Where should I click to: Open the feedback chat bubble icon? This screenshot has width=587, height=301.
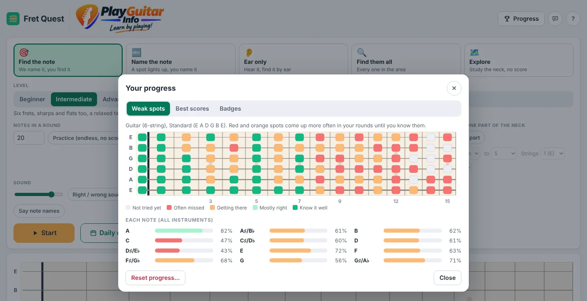coord(555,19)
